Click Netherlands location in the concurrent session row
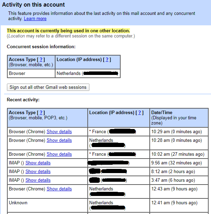The height and width of the screenshot is (214, 211). click(68, 74)
